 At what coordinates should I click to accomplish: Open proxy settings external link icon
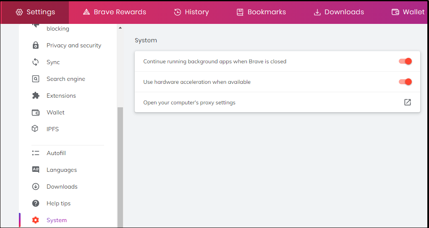click(408, 102)
